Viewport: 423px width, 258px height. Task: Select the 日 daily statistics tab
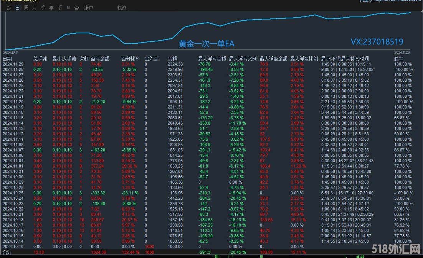[17, 8]
